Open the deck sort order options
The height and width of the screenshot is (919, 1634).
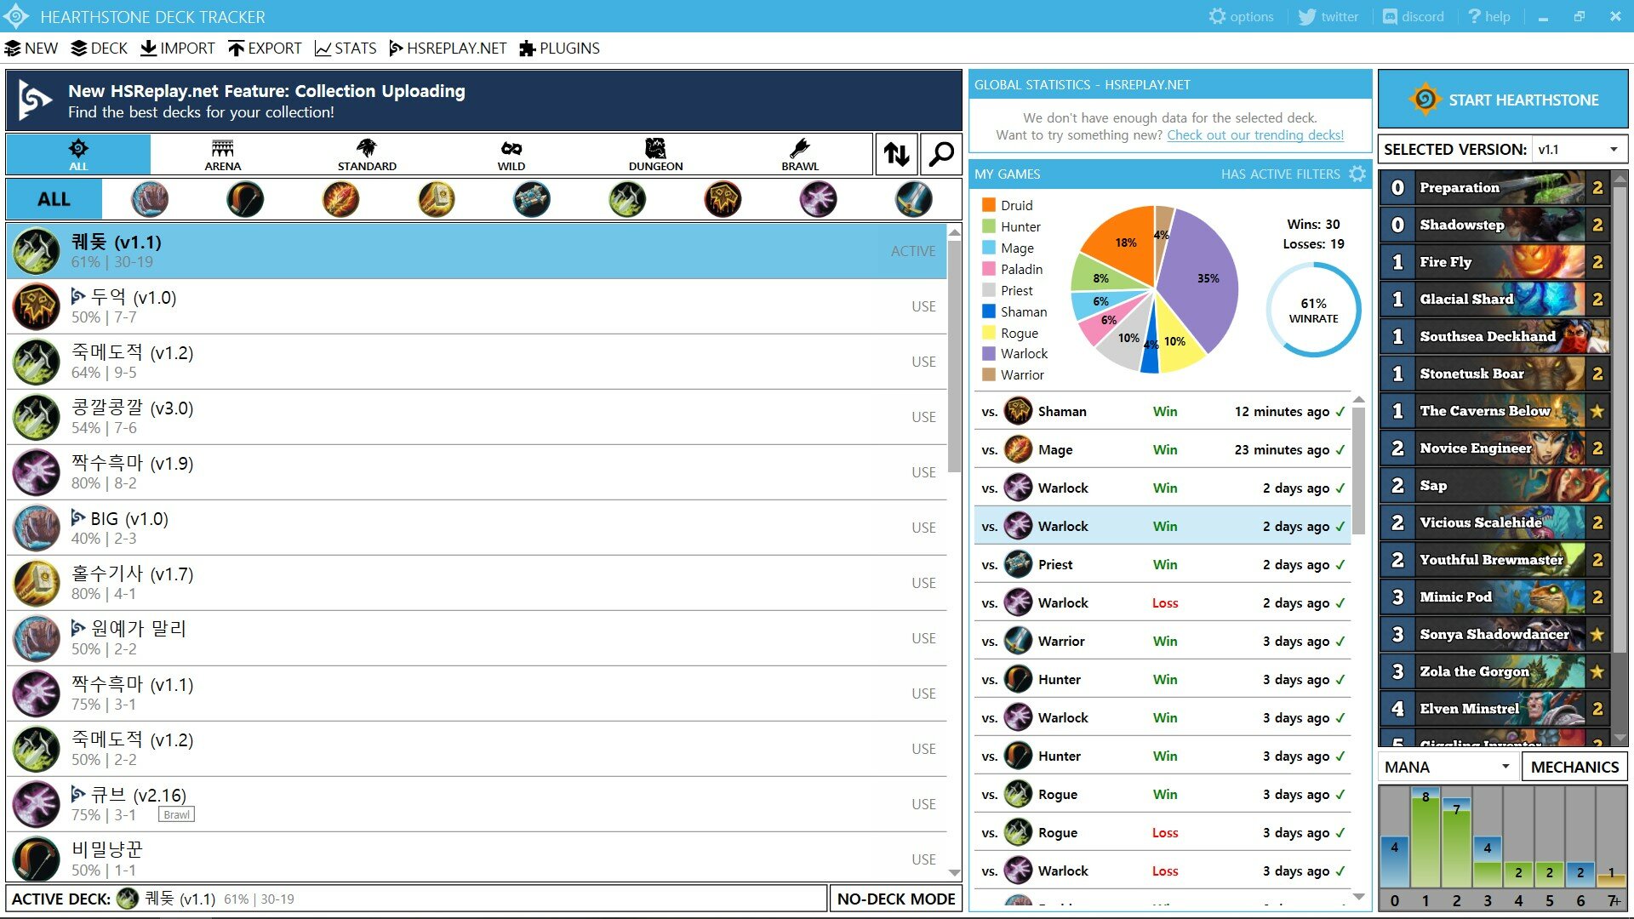coord(896,154)
